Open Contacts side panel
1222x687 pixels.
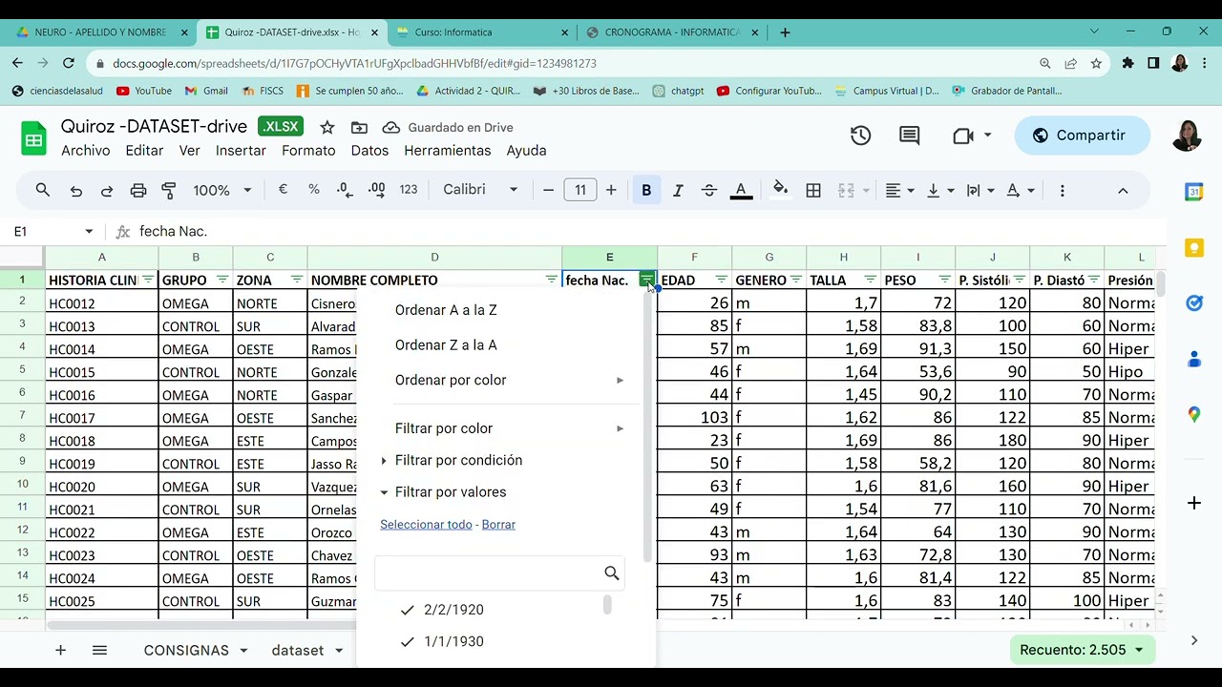(1193, 359)
